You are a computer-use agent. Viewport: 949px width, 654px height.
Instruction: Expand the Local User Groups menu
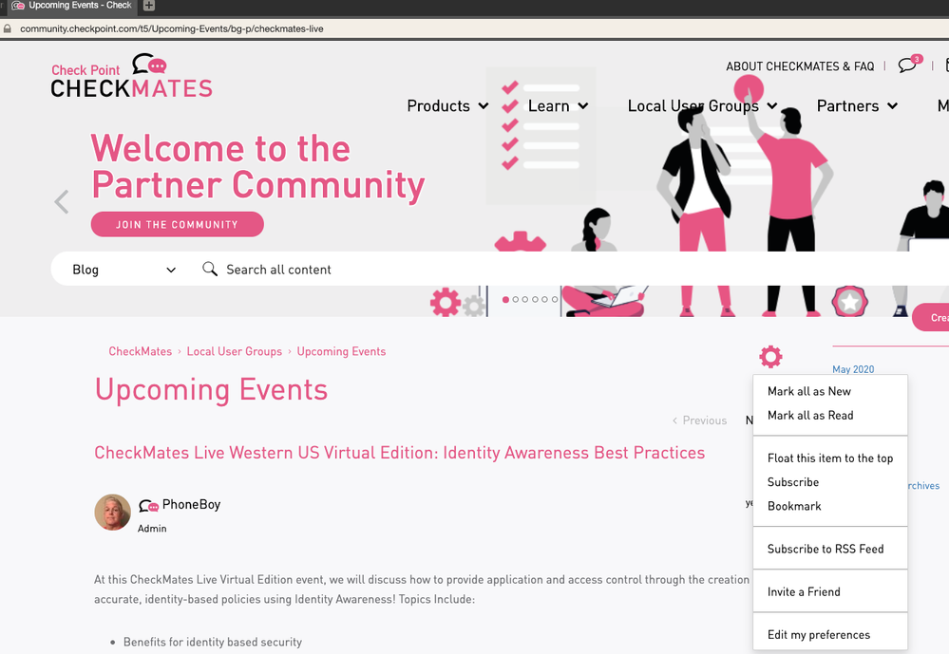pyautogui.click(x=703, y=106)
